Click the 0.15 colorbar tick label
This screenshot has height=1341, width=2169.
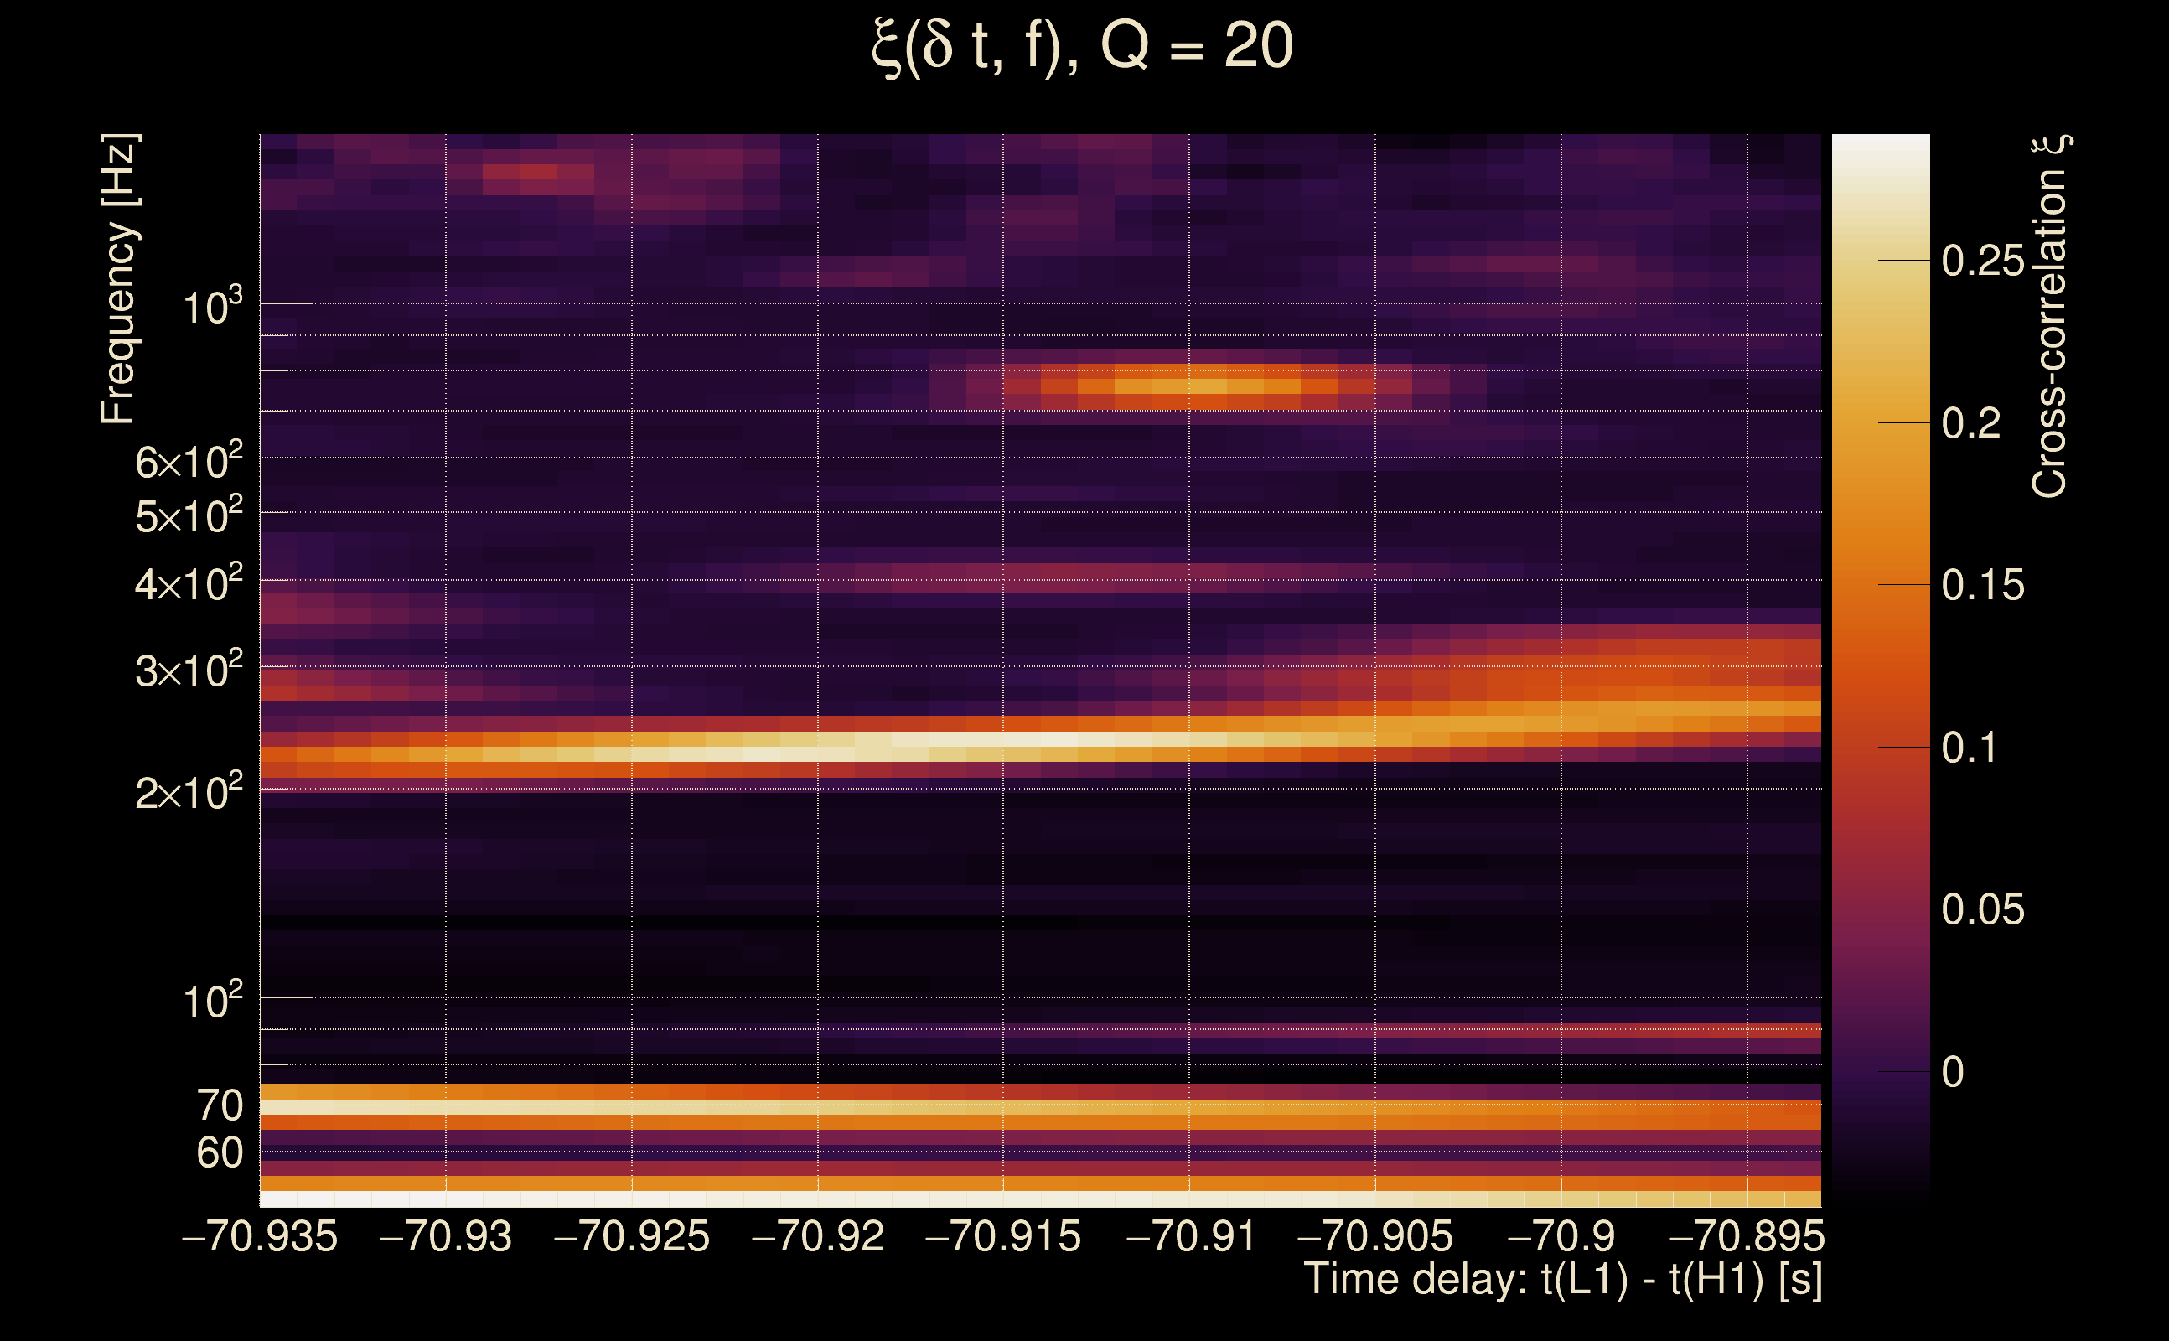1983,585
